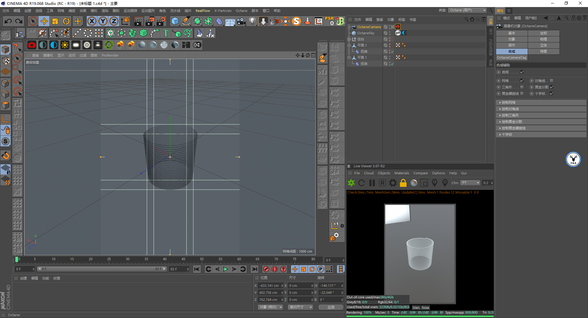Enable the 黄金螺旋线 checkbox

point(522,94)
